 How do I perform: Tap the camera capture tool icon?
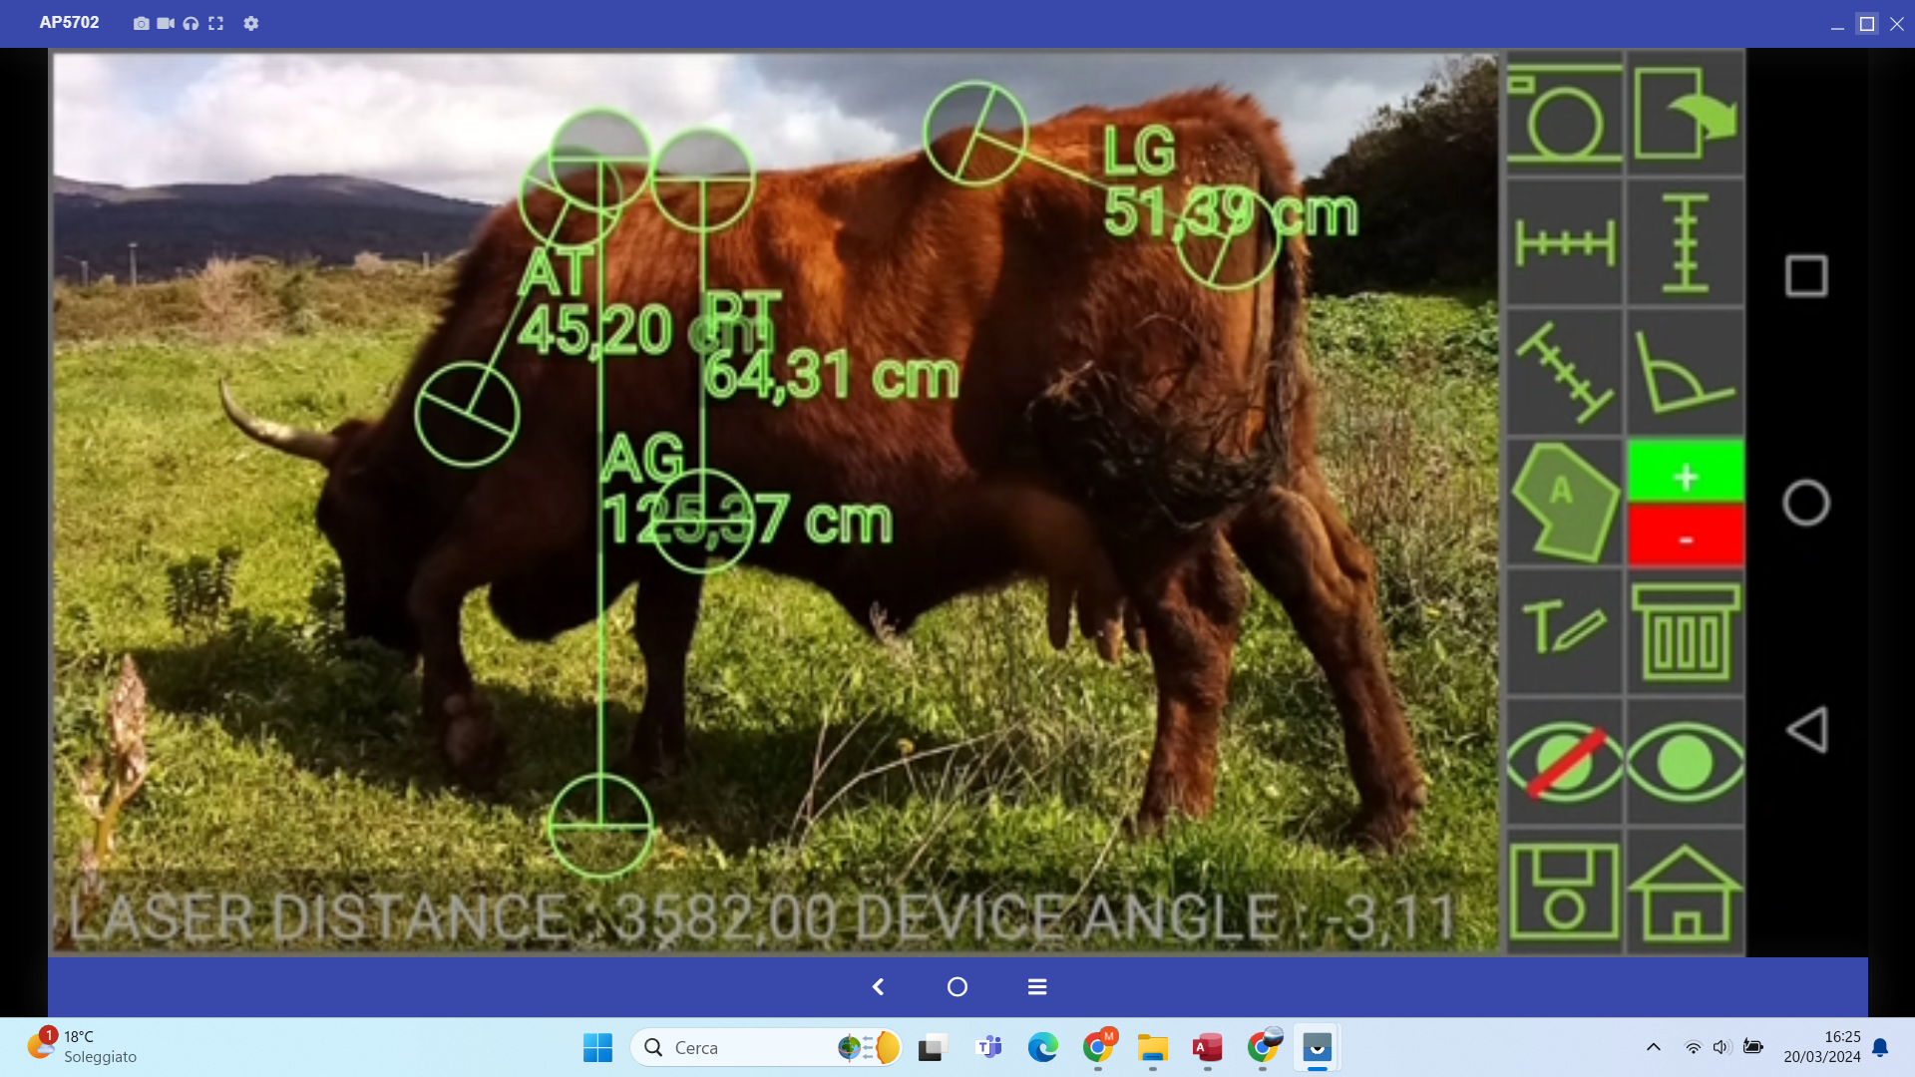(x=1563, y=114)
